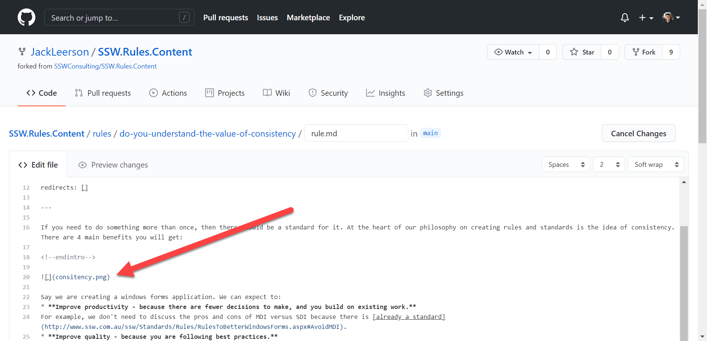Open the Insights tab
The width and height of the screenshot is (707, 341).
coord(385,93)
